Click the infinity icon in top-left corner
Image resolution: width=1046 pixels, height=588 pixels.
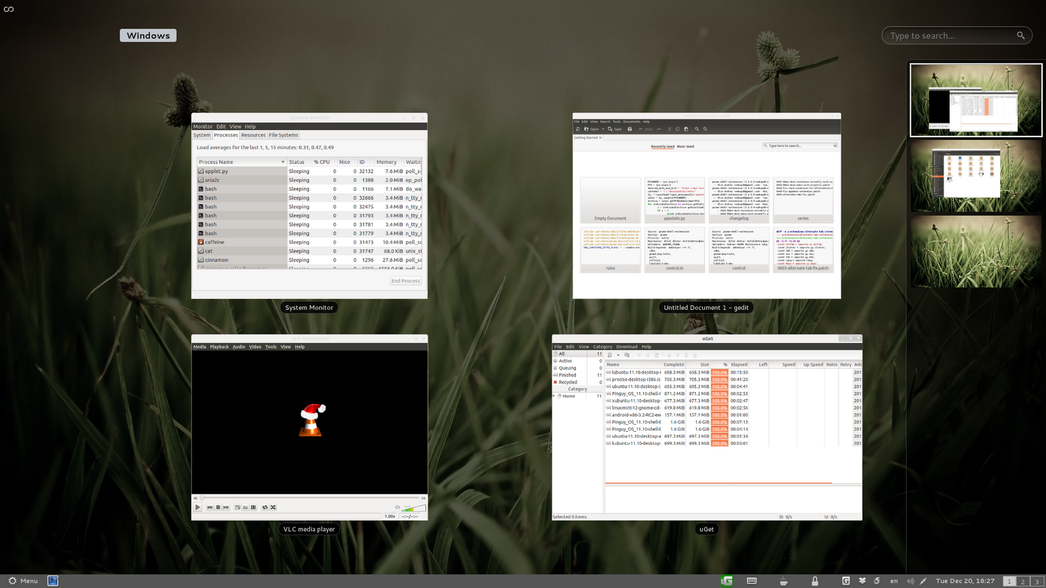tap(8, 9)
